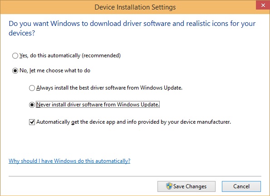270x196 pixels.
Task: Click the word "Cancel" in the bottom button
Action: coord(241,186)
